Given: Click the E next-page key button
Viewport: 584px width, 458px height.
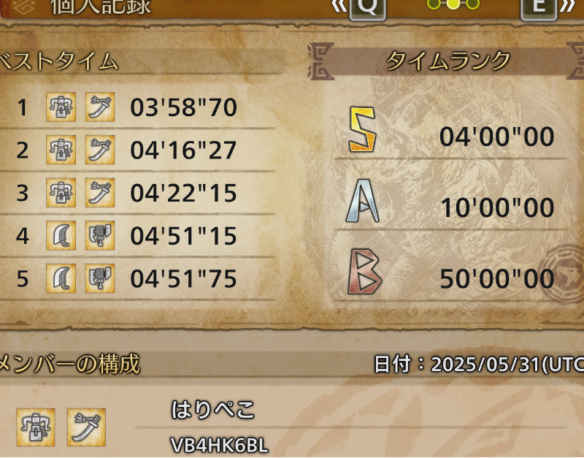Looking at the screenshot, I should coord(539,9).
